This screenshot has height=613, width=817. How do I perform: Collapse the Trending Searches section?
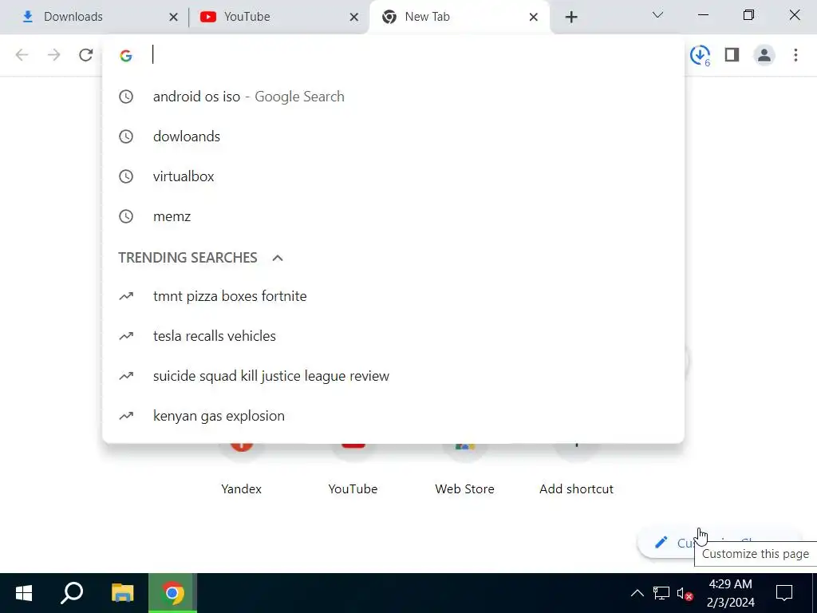[x=278, y=258]
